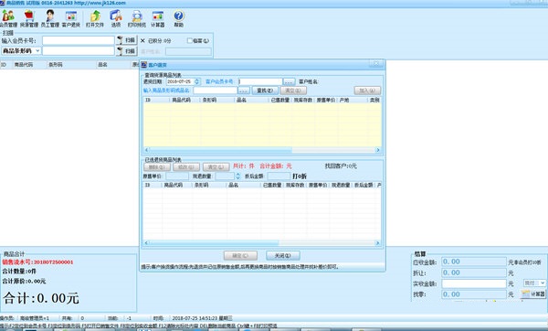Screen dimensions: 548x331
Task: Click the delete button in selected return list section
Action: tap(157, 167)
